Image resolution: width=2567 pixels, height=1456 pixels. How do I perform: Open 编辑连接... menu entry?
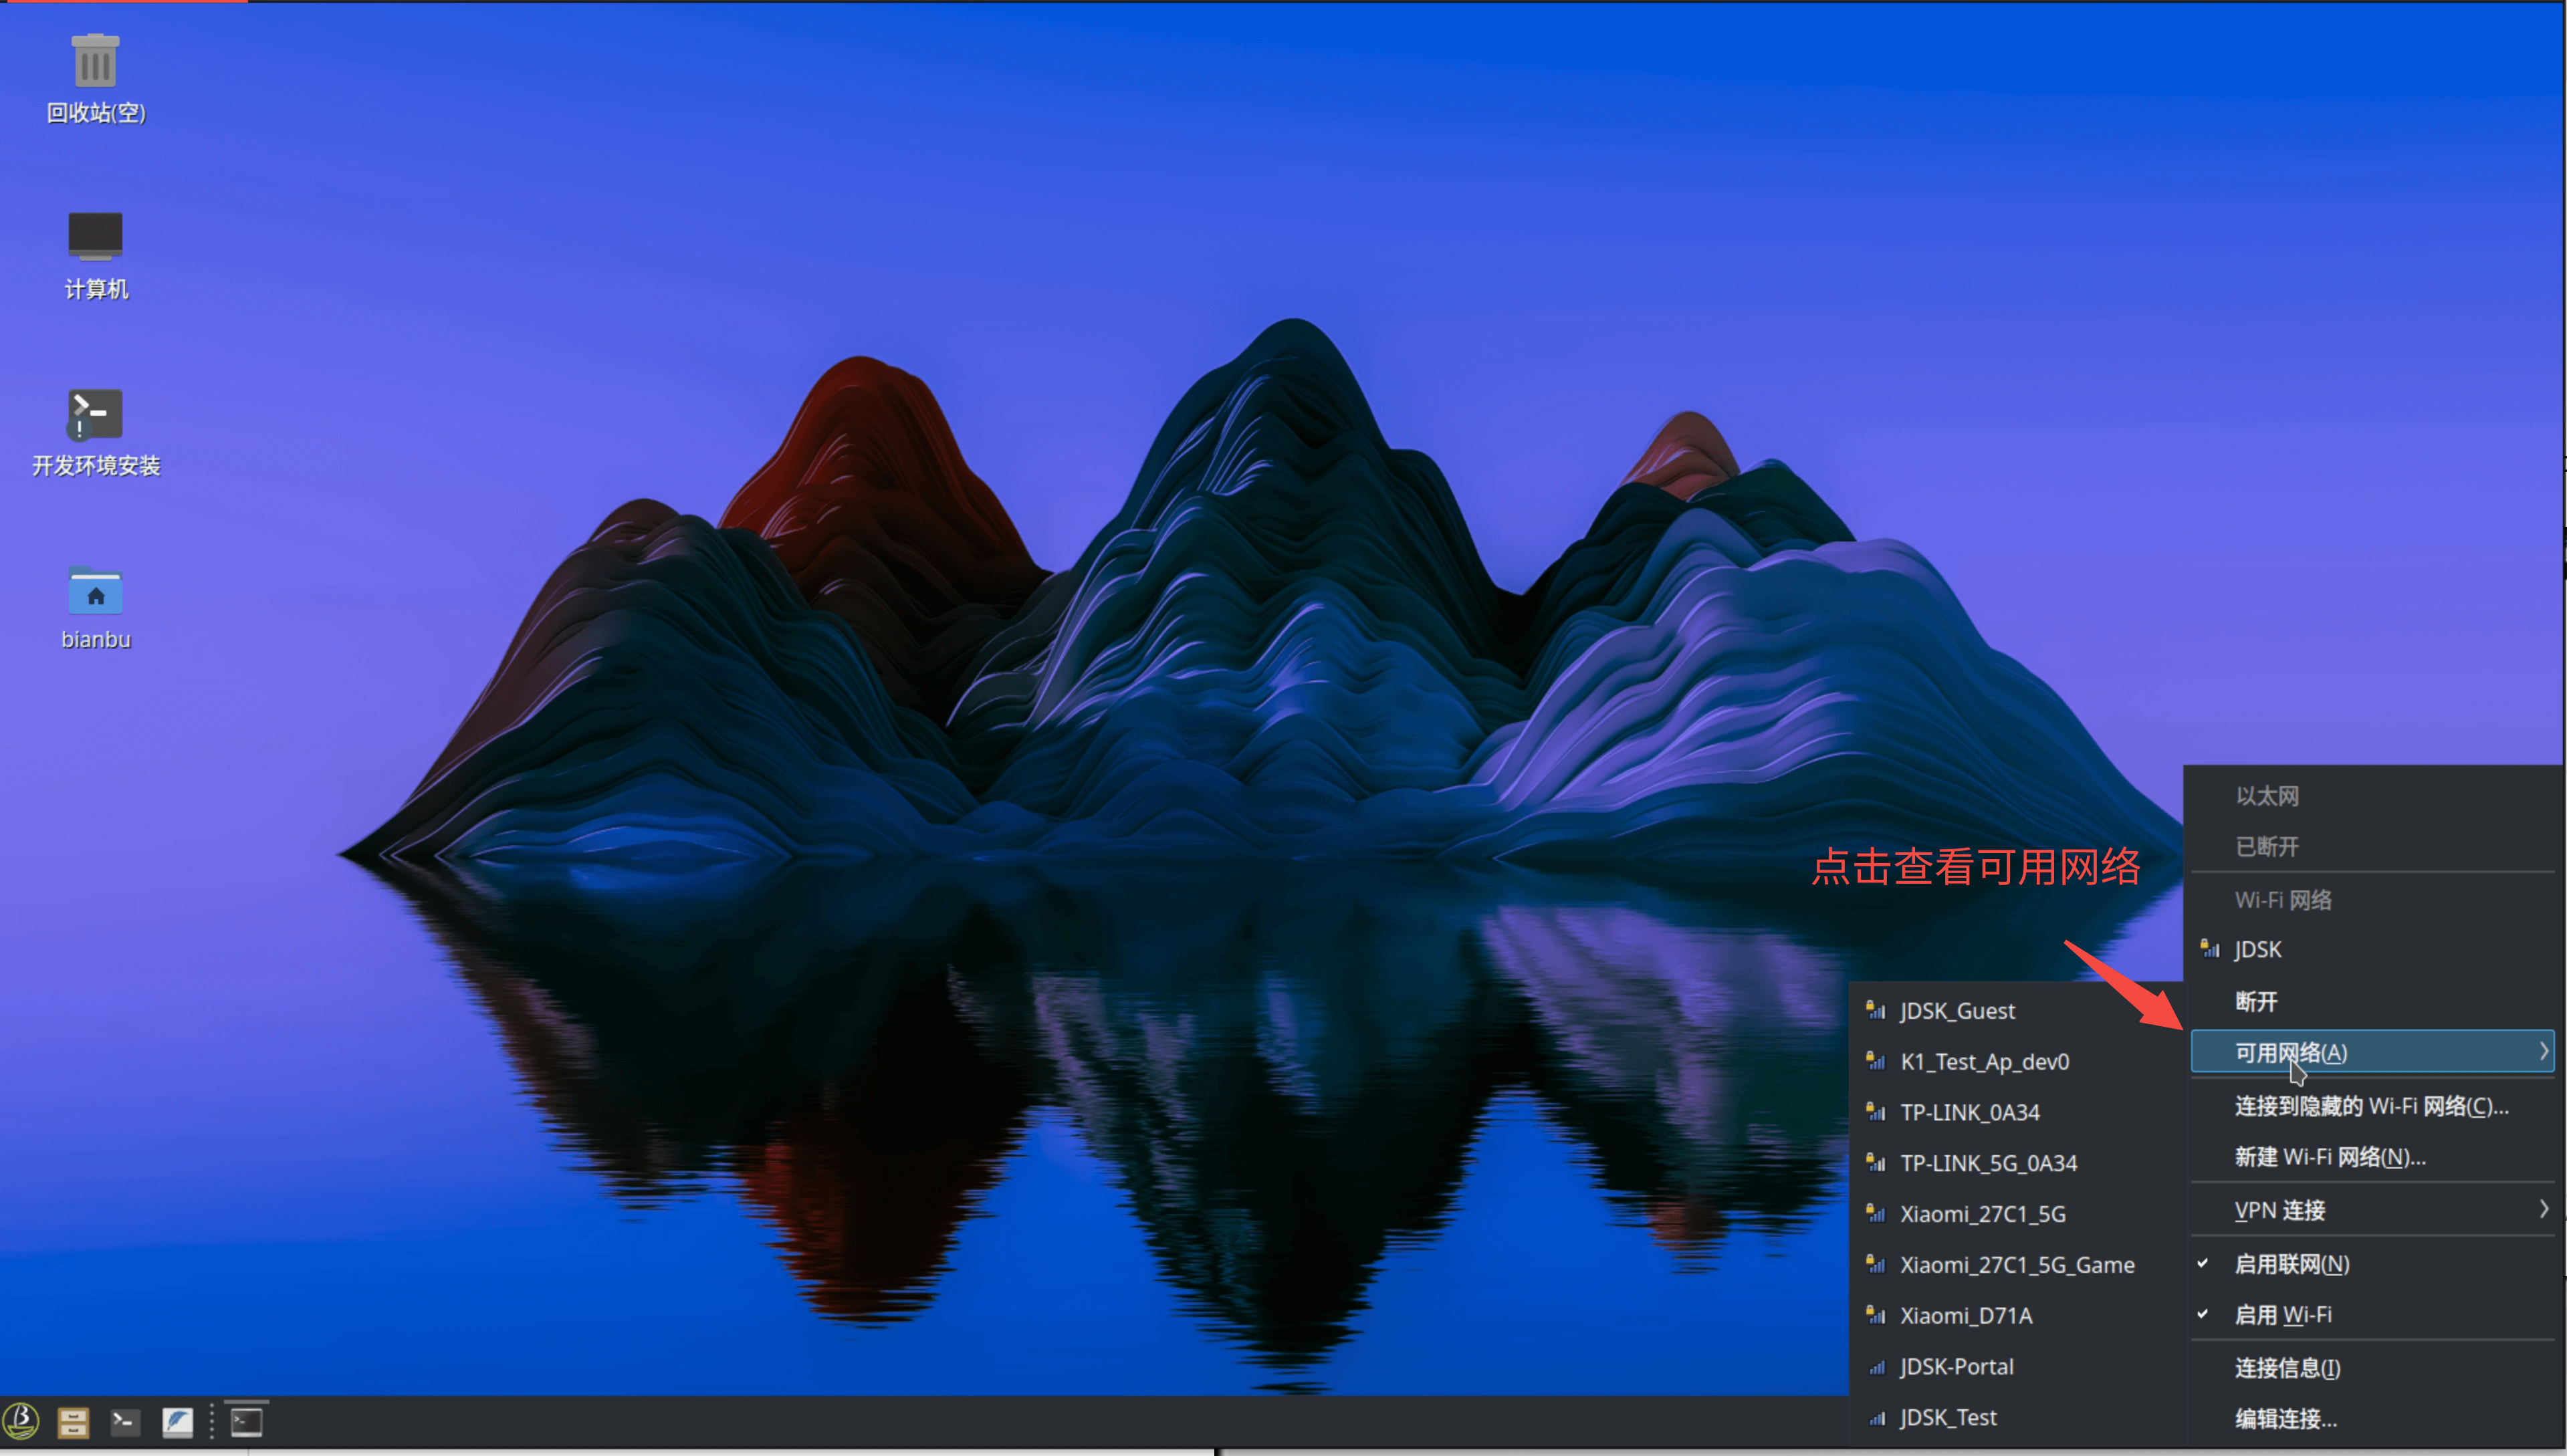pos(2285,1418)
